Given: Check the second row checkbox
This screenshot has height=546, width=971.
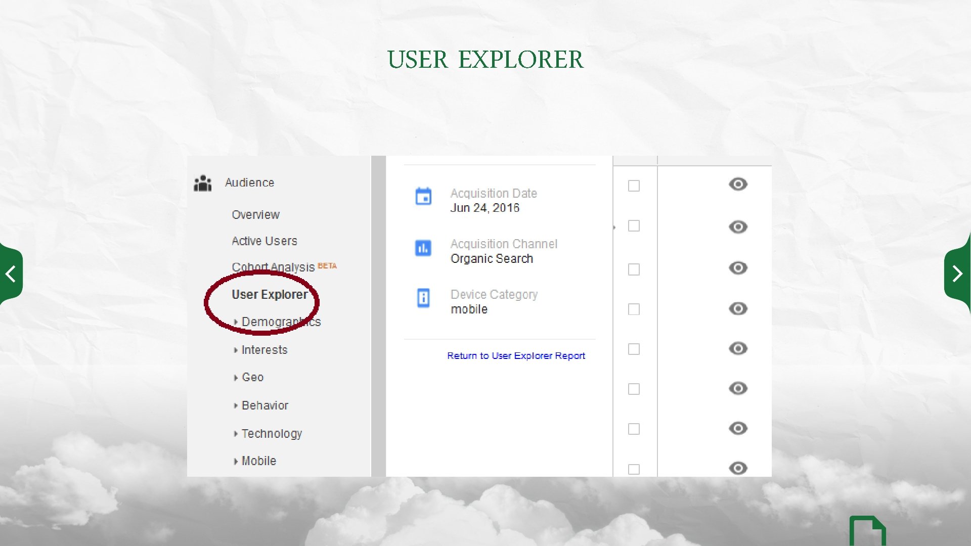Looking at the screenshot, I should pyautogui.click(x=634, y=226).
